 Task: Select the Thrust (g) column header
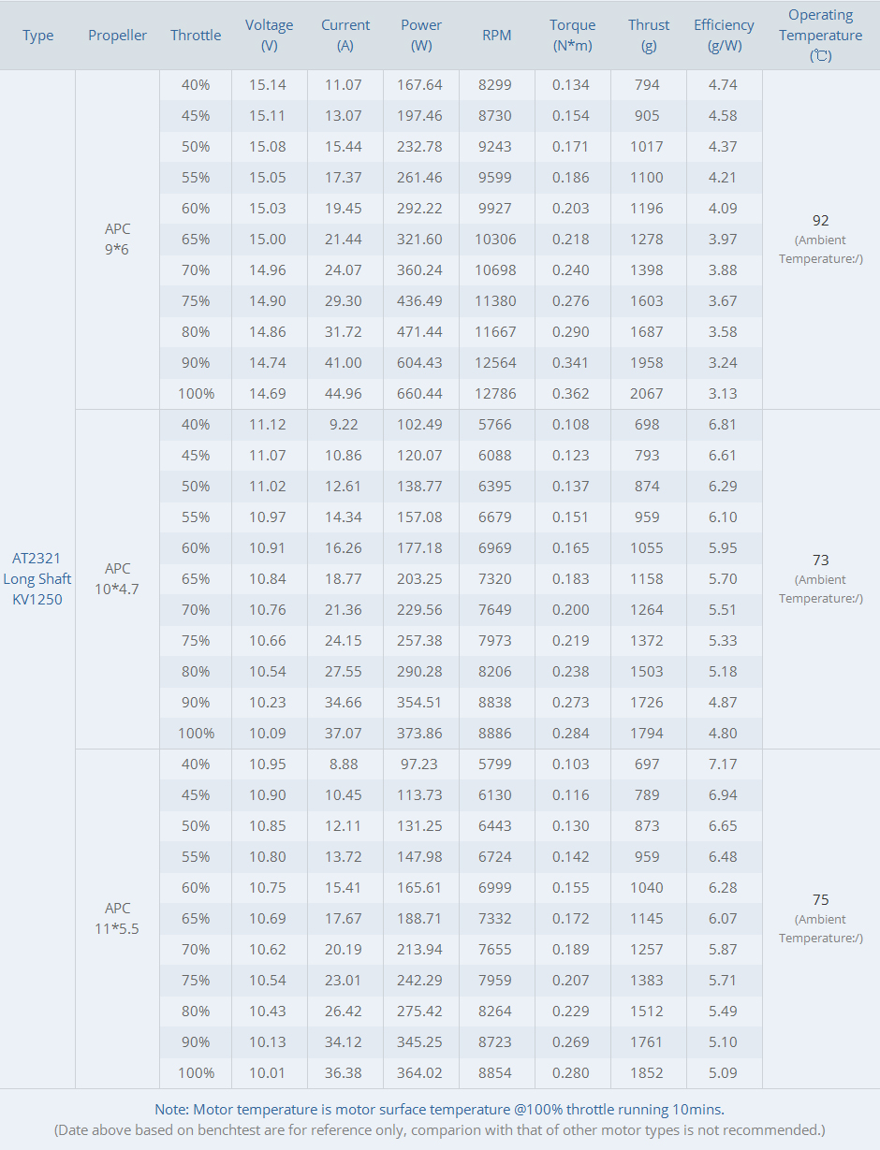pos(649,36)
